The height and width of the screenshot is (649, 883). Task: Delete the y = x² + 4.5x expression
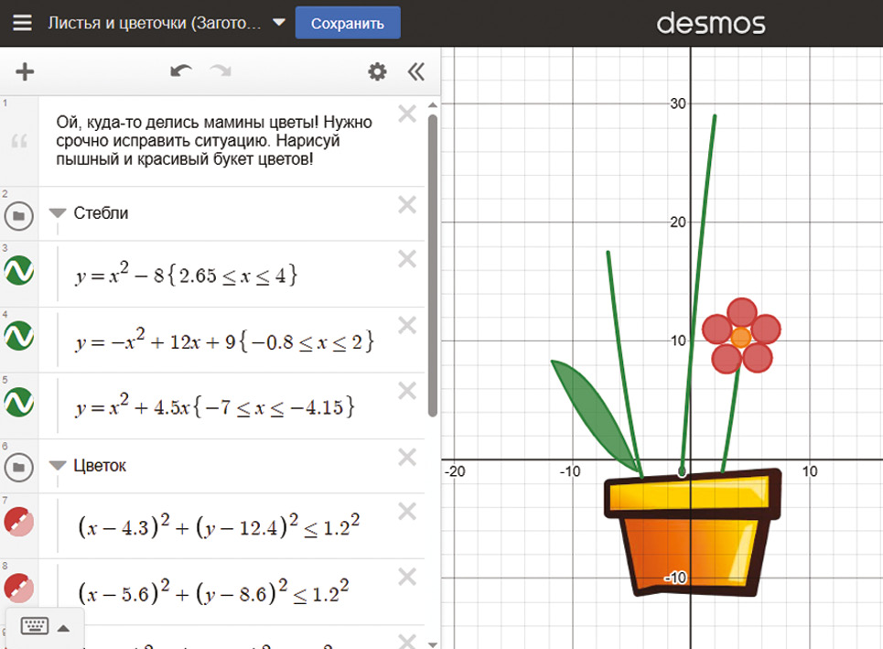pos(407,392)
